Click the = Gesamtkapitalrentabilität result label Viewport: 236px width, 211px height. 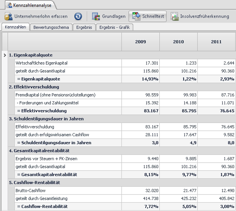click(47, 174)
